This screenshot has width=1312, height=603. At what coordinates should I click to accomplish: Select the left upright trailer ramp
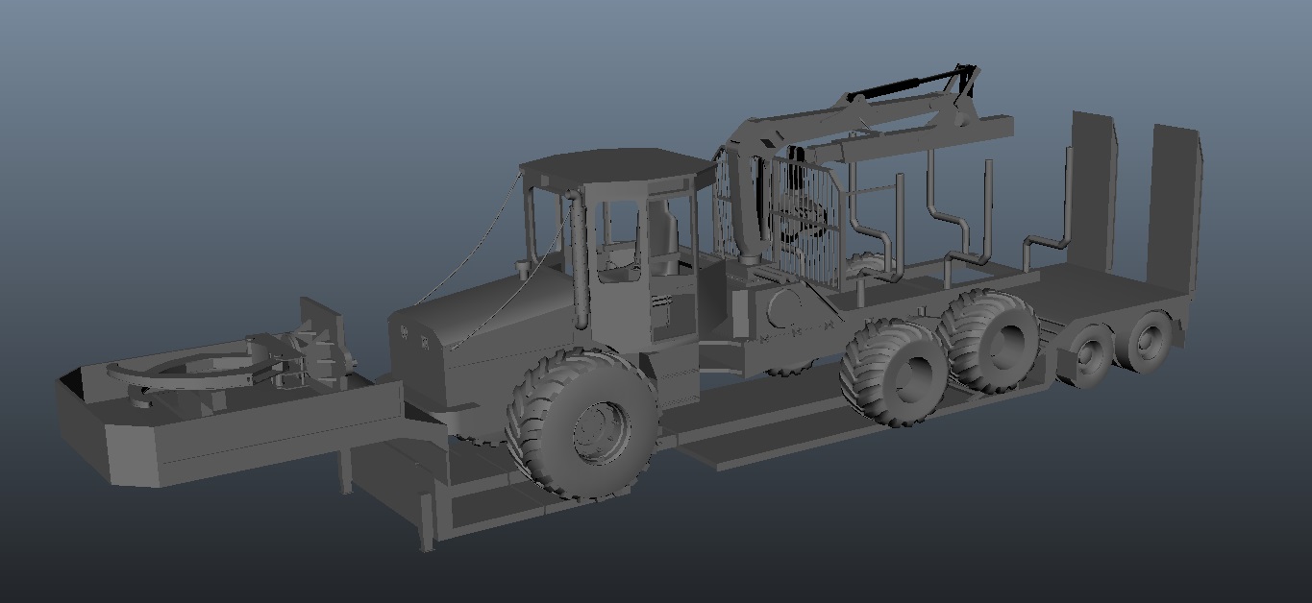pyautogui.click(x=1094, y=190)
